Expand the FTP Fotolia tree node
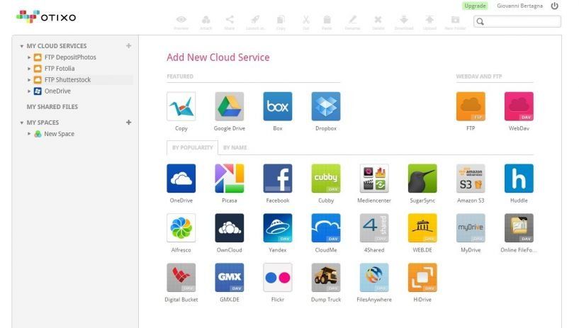The image size is (579, 328). [29, 69]
